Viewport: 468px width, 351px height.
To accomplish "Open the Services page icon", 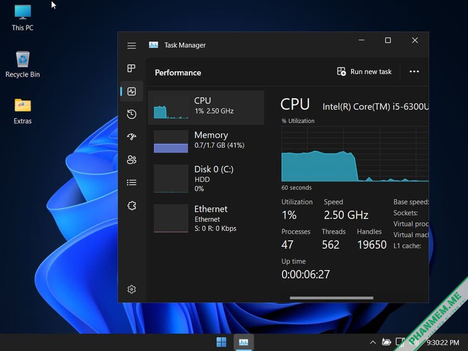I will [132, 205].
